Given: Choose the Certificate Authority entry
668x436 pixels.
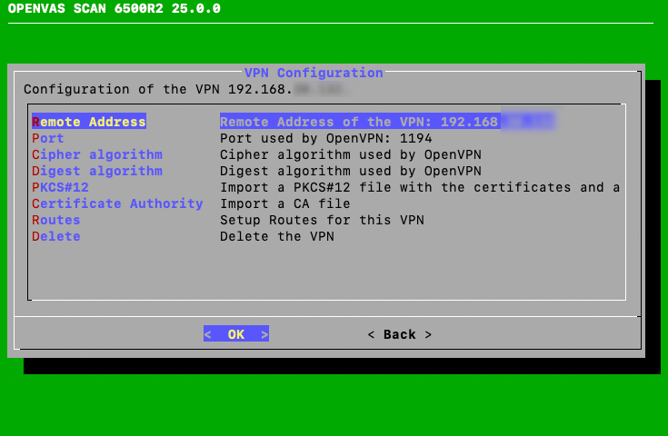Looking at the screenshot, I should click(x=117, y=203).
